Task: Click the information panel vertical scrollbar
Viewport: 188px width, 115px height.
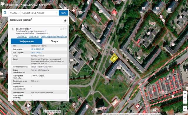Action: pos(68,55)
